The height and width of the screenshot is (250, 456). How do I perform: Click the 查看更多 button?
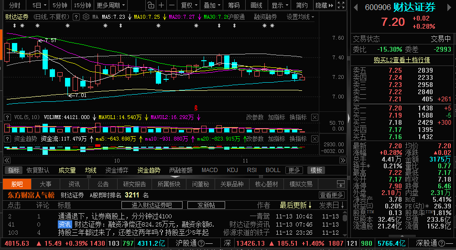pos(332,195)
